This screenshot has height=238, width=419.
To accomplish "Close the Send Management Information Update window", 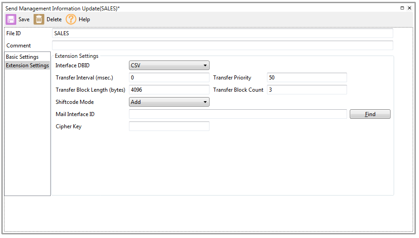I will point(409,8).
